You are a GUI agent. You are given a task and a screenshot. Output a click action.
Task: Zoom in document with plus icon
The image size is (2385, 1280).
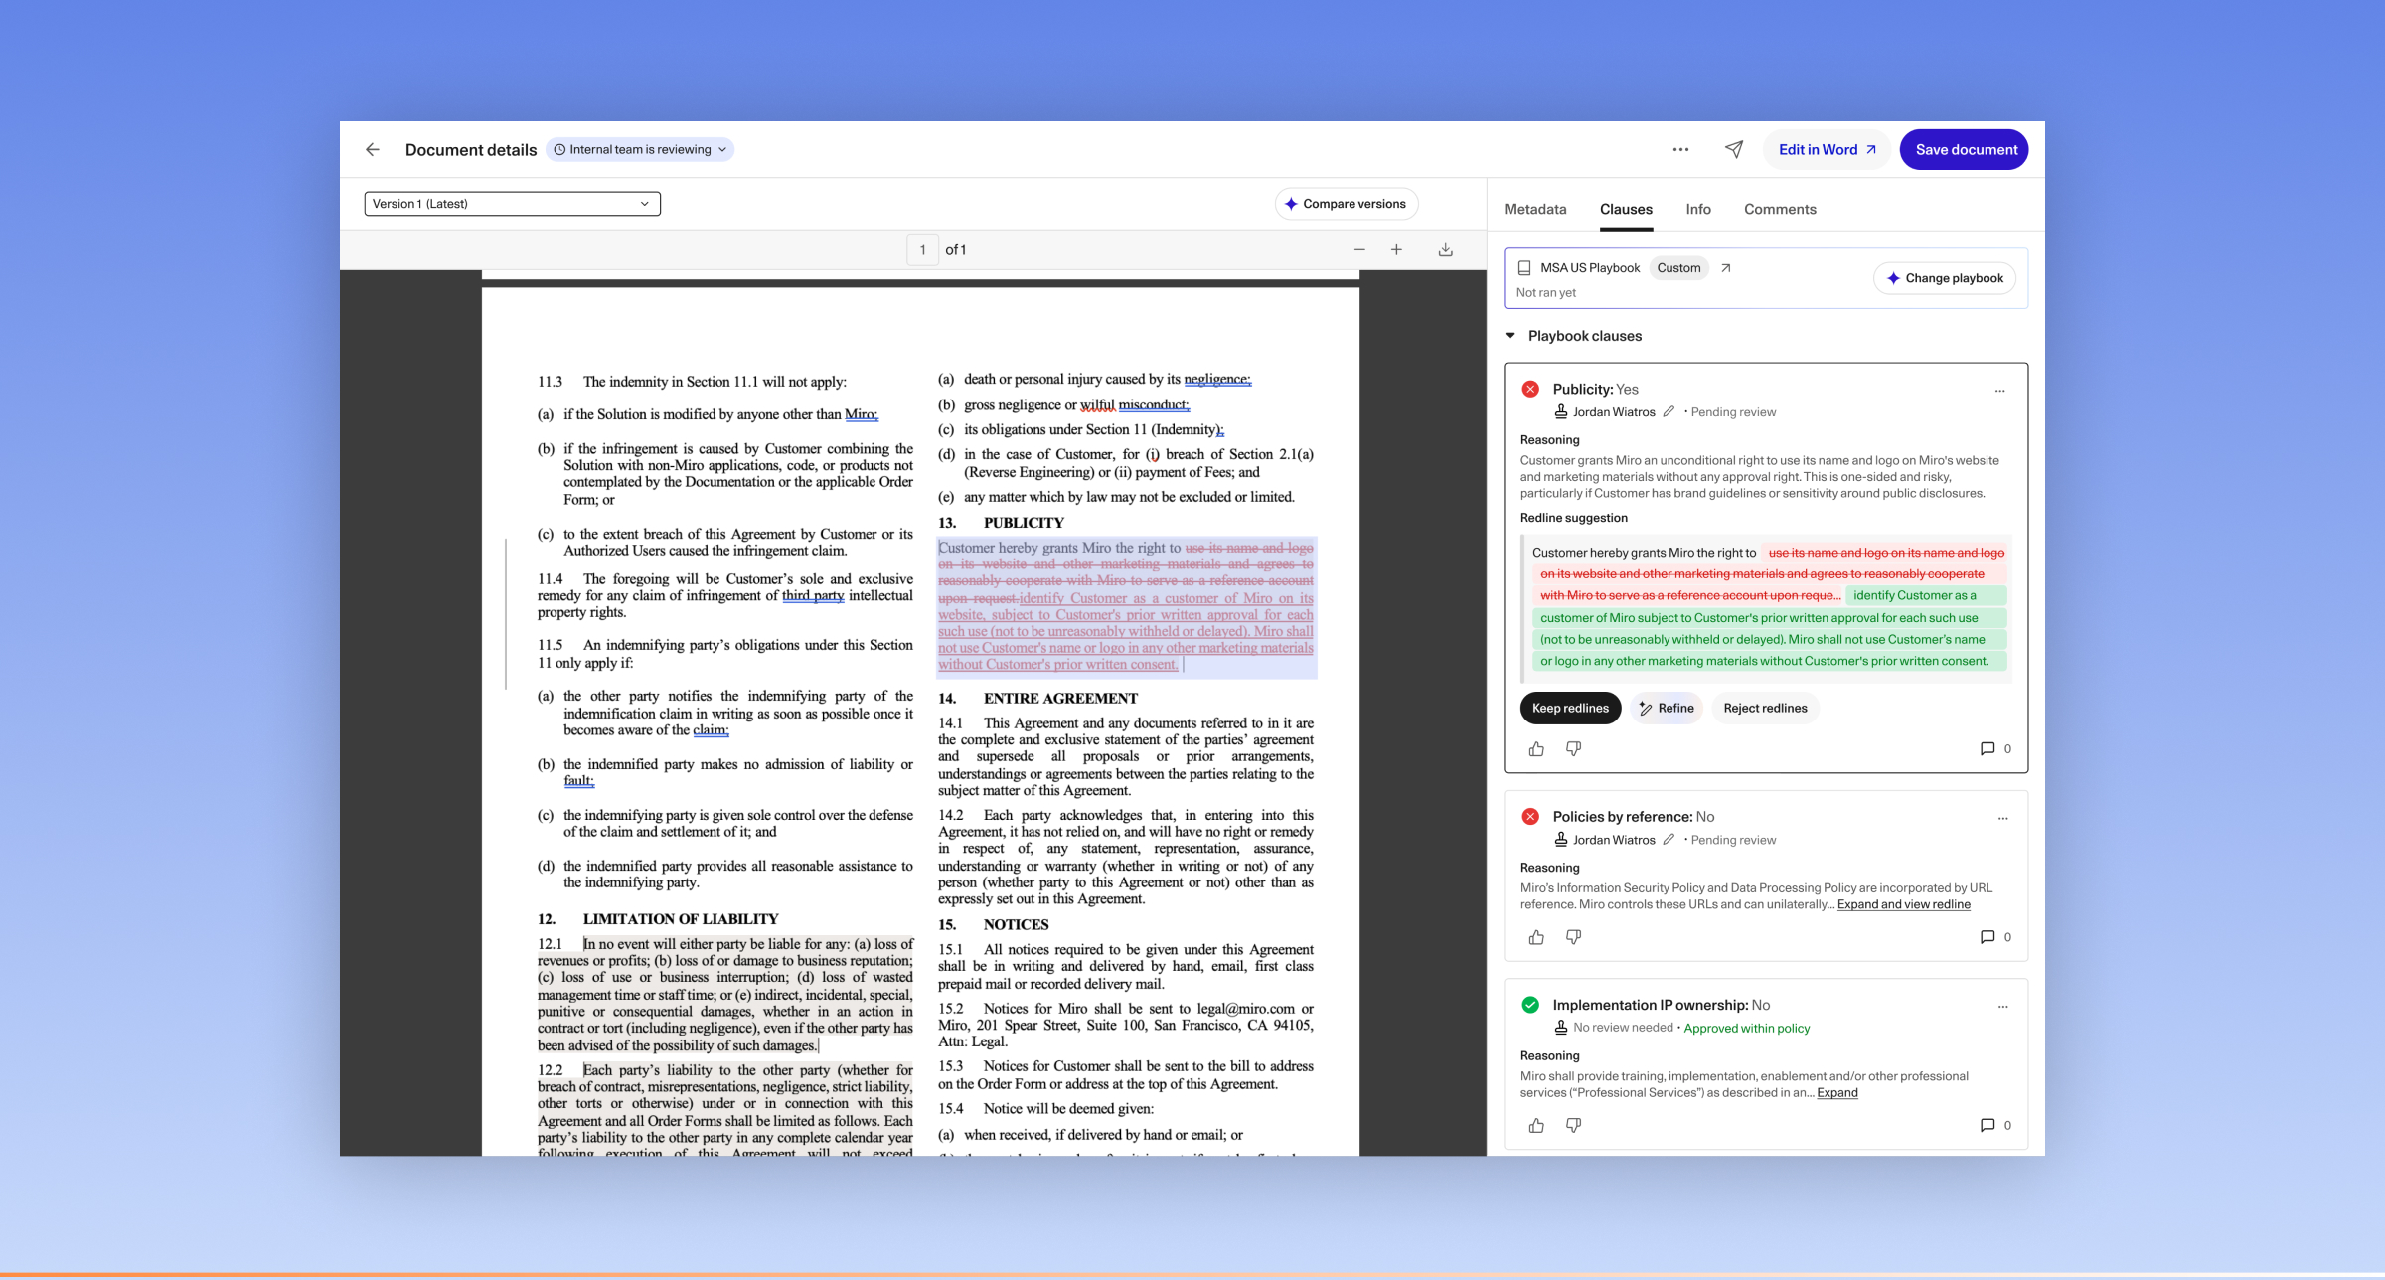[x=1396, y=250]
